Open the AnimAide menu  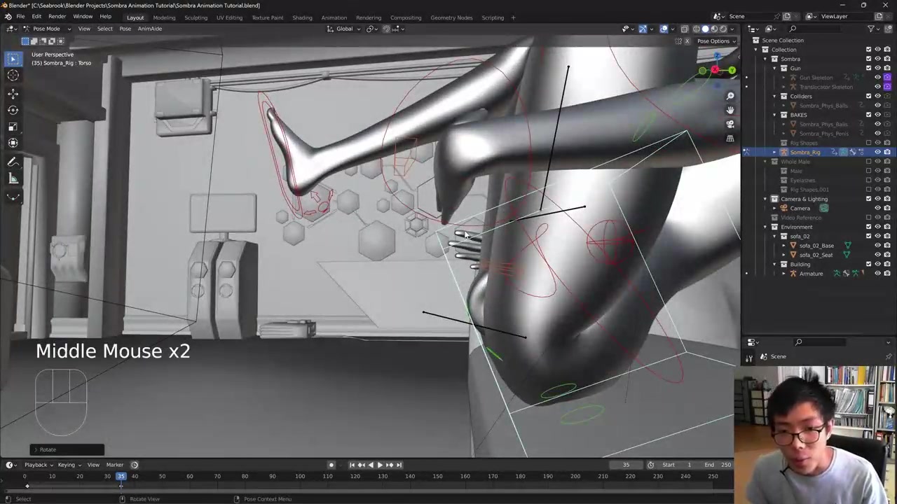click(150, 29)
